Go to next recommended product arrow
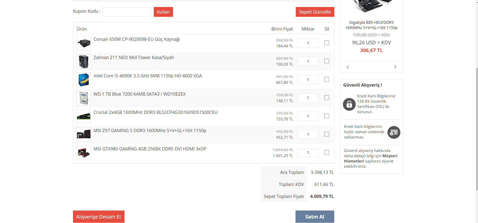Screen dimensions: 478x223 point(395,67)
